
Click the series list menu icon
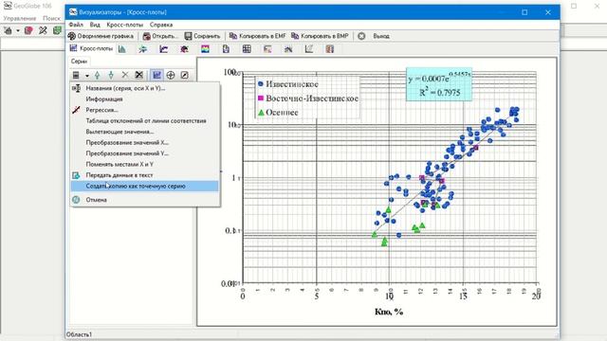click(76, 75)
